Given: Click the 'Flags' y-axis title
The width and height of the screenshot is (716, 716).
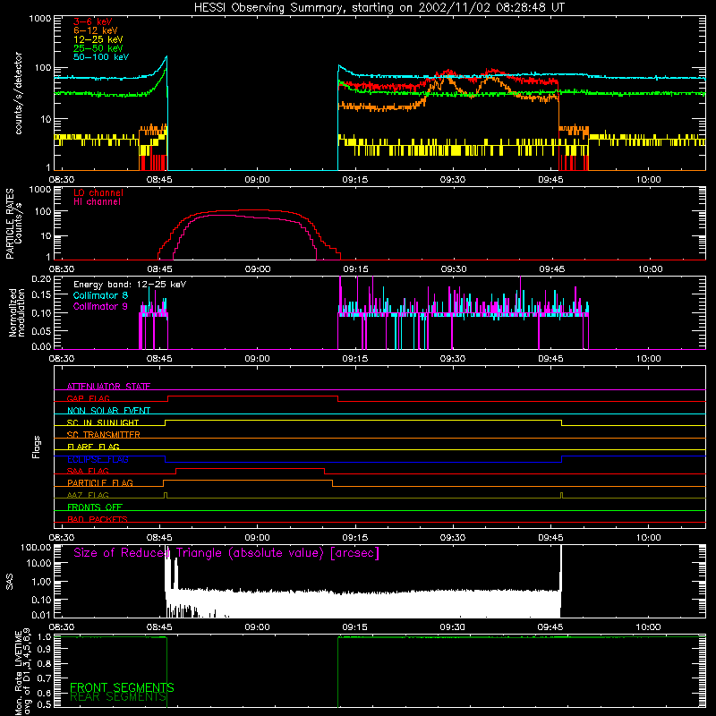Looking at the screenshot, I should [37, 447].
